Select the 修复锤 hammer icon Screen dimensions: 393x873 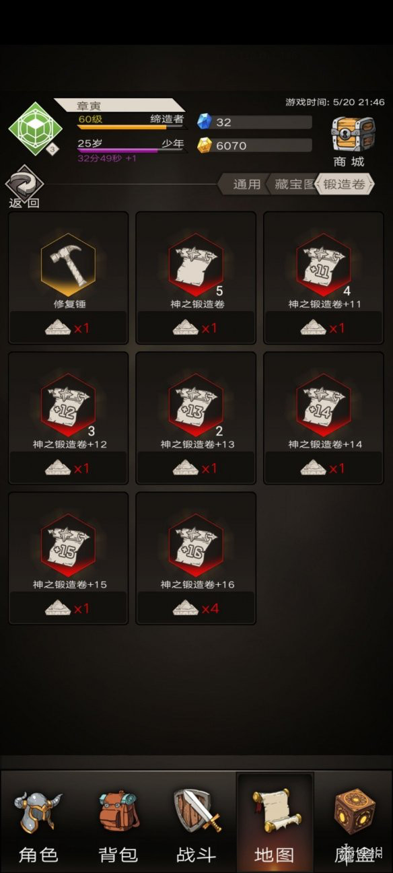click(68, 265)
